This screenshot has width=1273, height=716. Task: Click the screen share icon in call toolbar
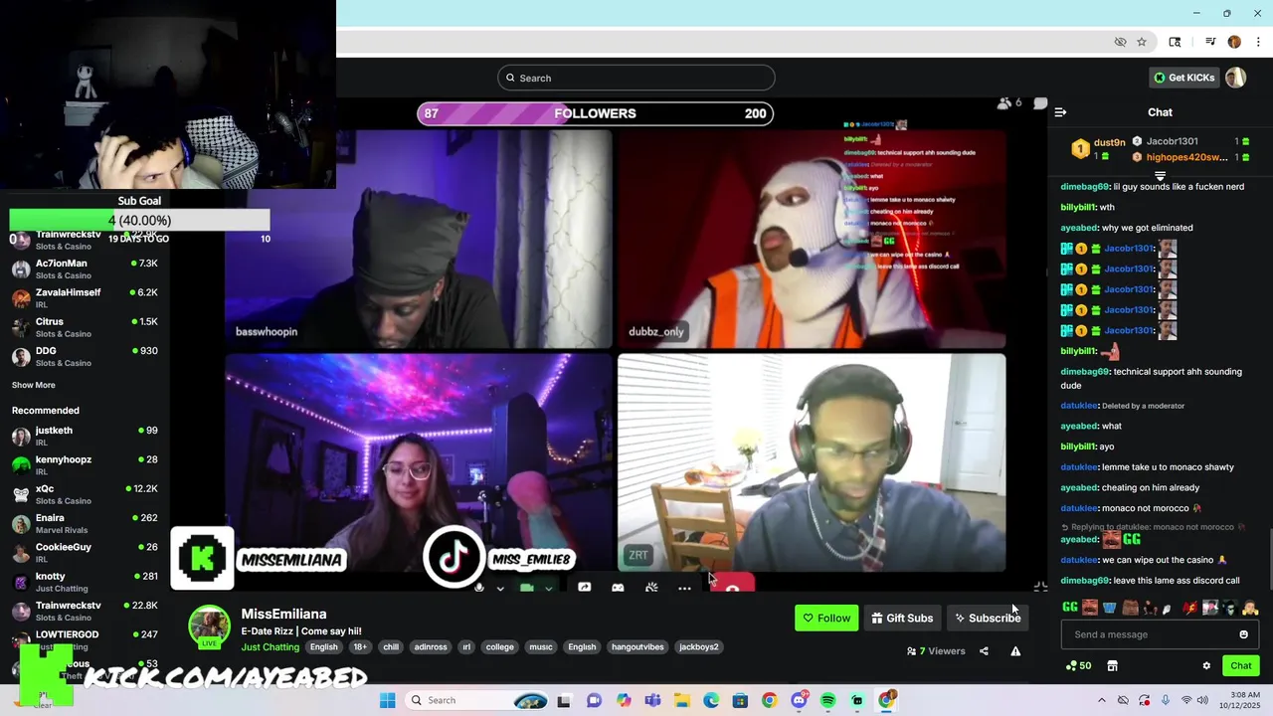(x=585, y=588)
